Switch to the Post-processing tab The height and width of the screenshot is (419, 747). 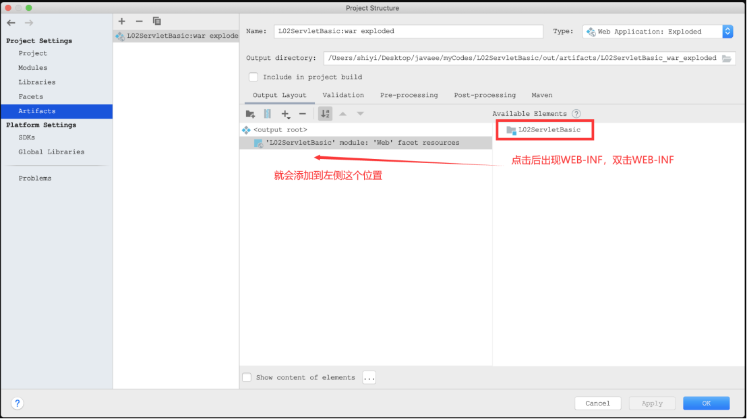(x=485, y=95)
